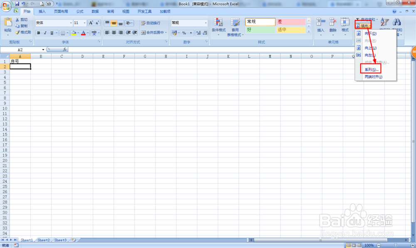Viewport: 416px width, 248px height.
Task: Switch to 数据 ribbon tab
Action: (95, 11)
